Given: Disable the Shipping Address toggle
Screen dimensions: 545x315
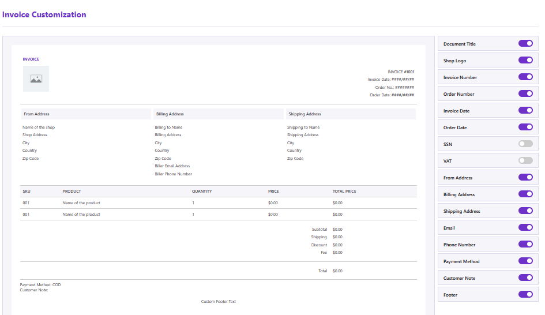Looking at the screenshot, I should coord(525,211).
